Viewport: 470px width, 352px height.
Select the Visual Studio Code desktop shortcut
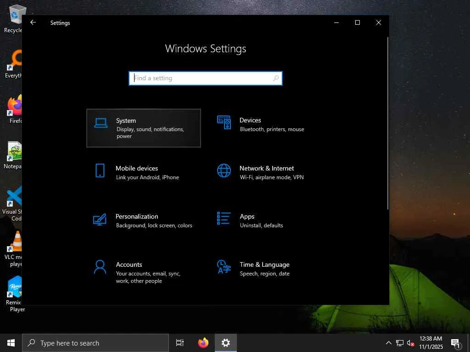point(12,203)
